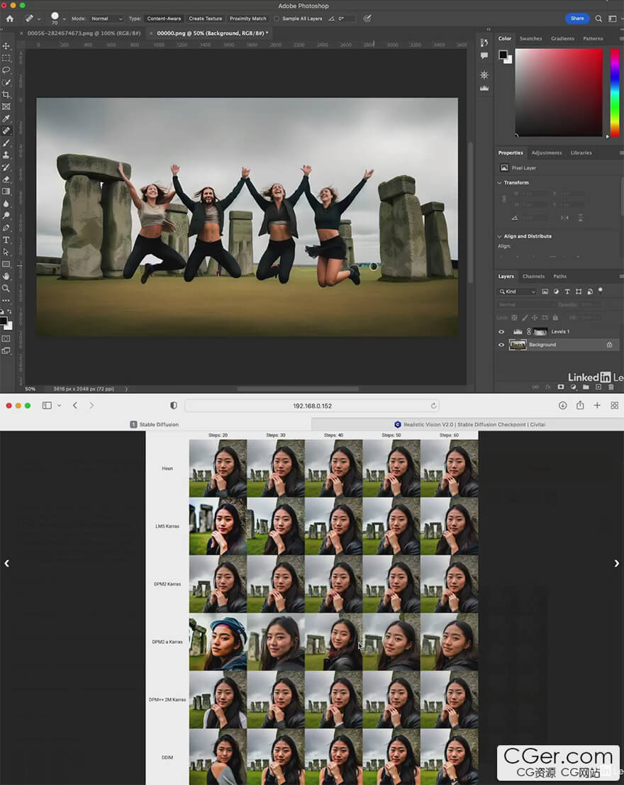Show next image in Safari viewer
624x785 pixels.
coord(616,563)
